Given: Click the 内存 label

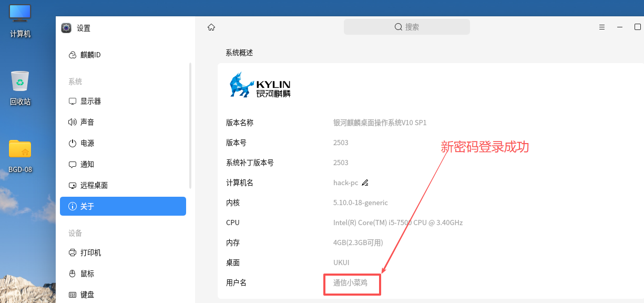Looking at the screenshot, I should [233, 243].
